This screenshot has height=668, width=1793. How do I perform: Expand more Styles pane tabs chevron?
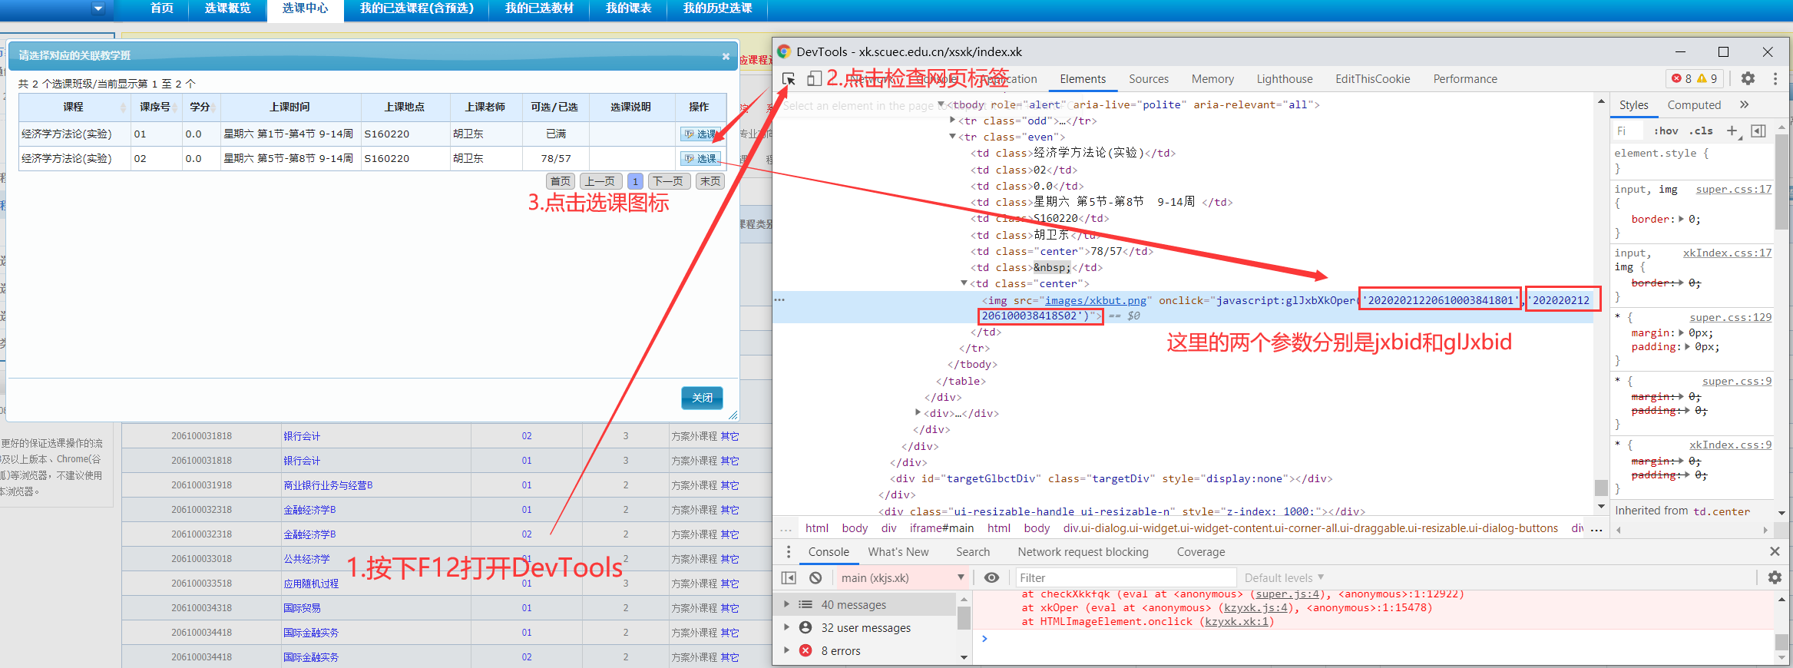point(1744,104)
